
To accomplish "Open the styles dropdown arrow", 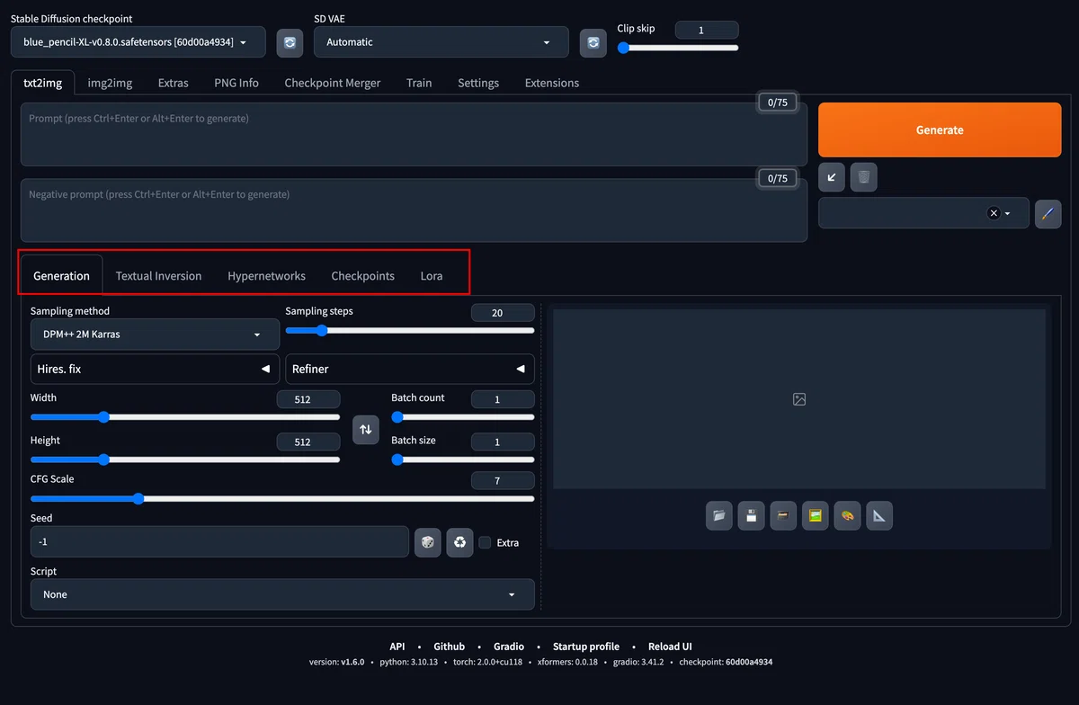I will tap(1008, 214).
